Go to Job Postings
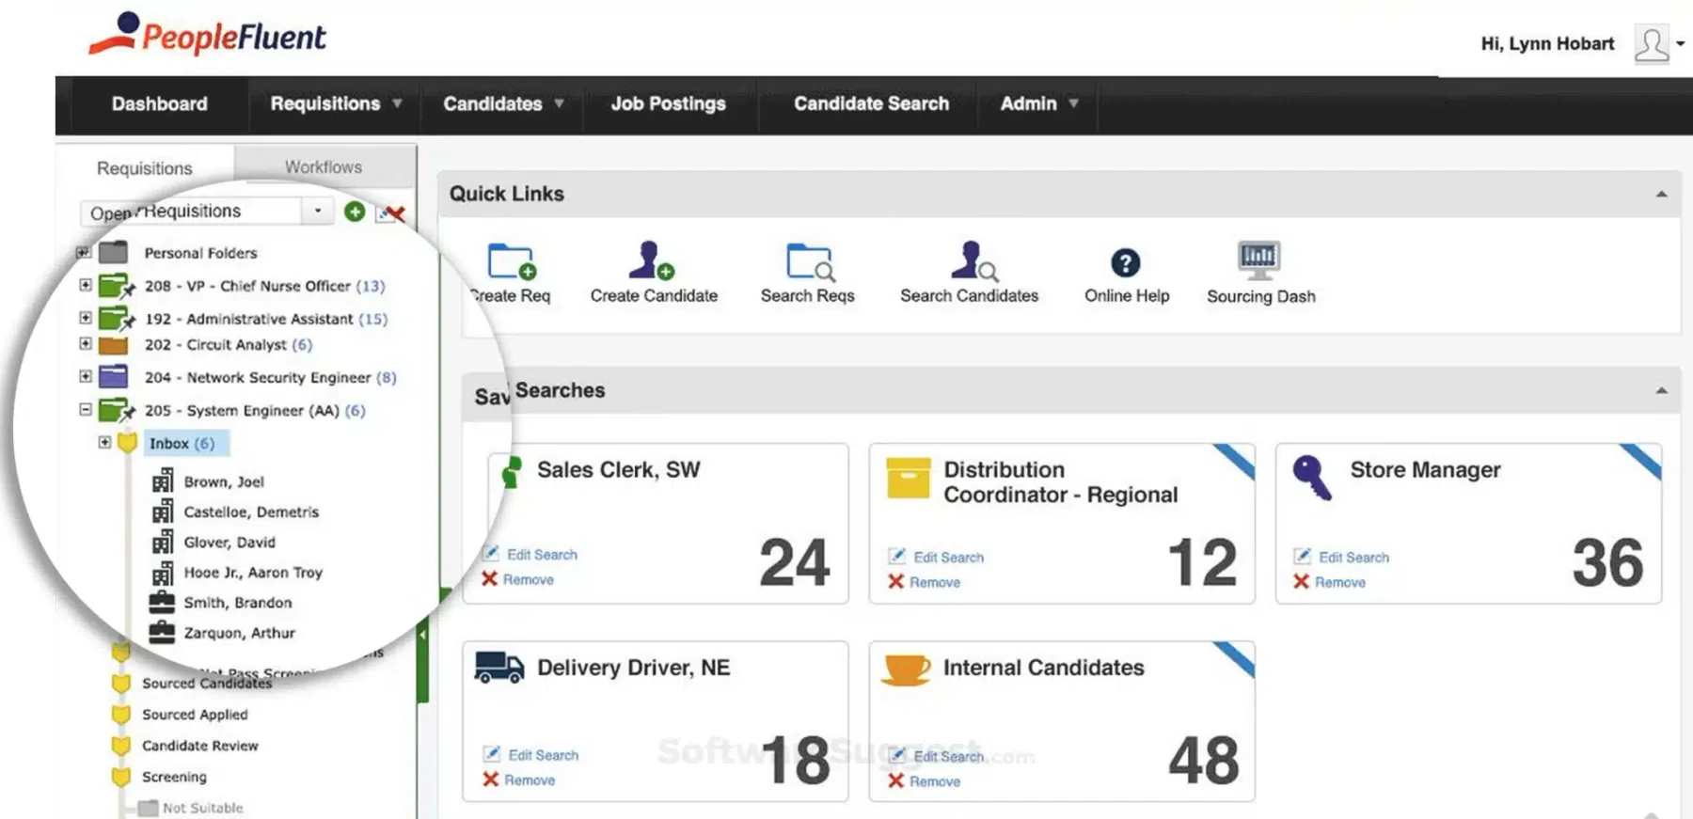The height and width of the screenshot is (819, 1693). point(669,104)
